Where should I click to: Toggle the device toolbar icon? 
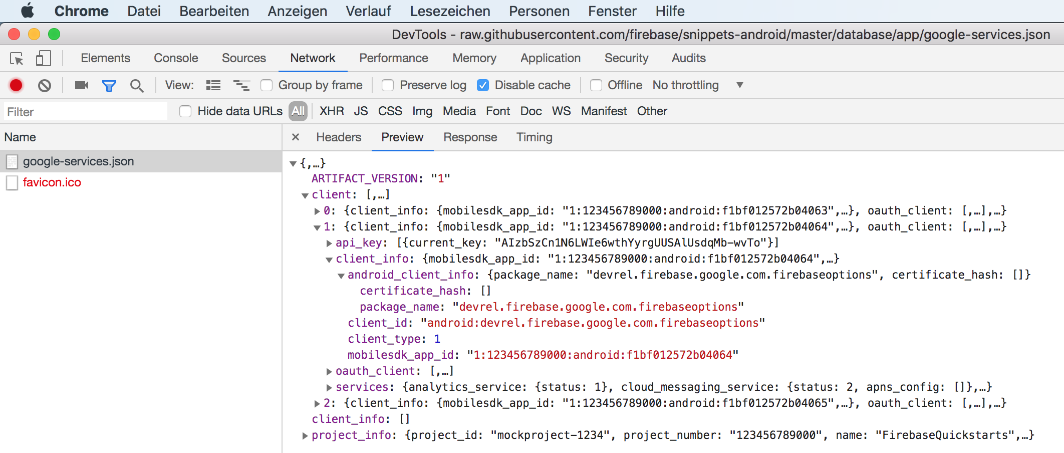pos(44,59)
